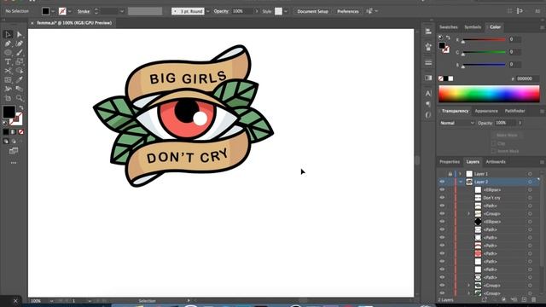Switch to the Appearance tab
Viewport: 546px width, 307px height.
pos(486,111)
